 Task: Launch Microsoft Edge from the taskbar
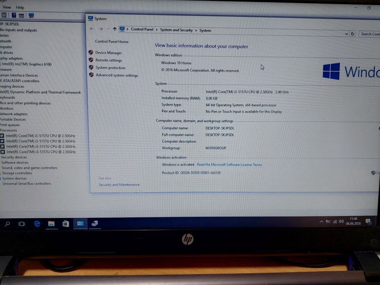[x=37, y=224]
